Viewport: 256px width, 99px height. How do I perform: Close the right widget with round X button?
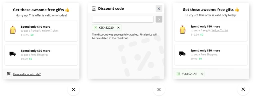point(243,89)
